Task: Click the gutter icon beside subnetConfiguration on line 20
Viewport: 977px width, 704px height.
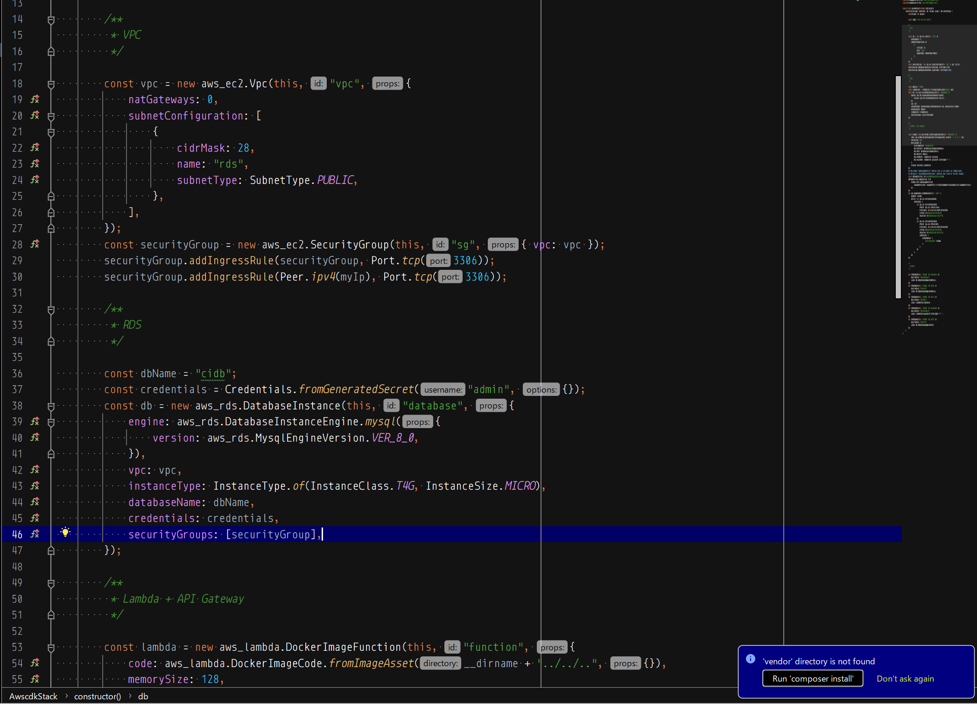Action: tap(35, 115)
